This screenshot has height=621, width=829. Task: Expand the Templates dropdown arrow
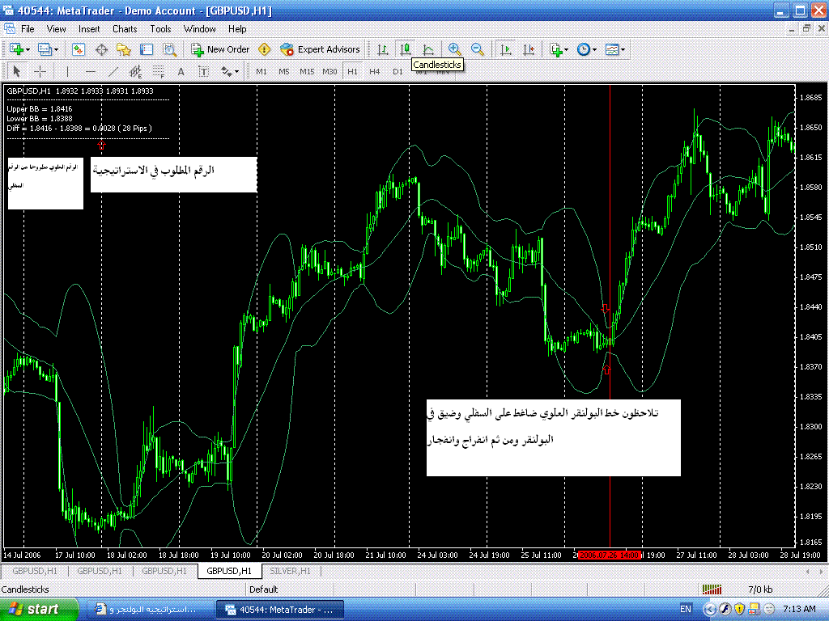coord(623,49)
